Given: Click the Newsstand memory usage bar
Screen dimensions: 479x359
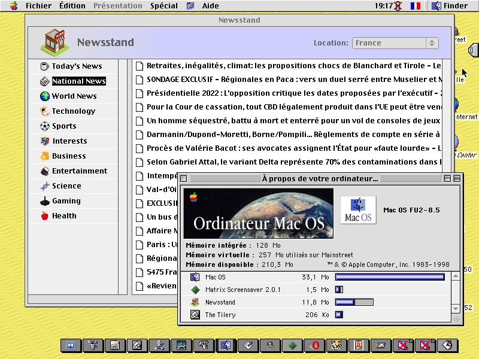Looking at the screenshot, I should tap(354, 302).
